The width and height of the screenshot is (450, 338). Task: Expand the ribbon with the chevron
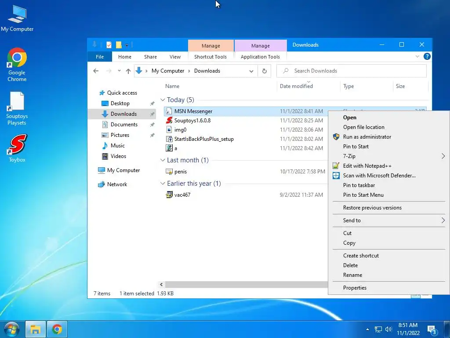(x=417, y=56)
